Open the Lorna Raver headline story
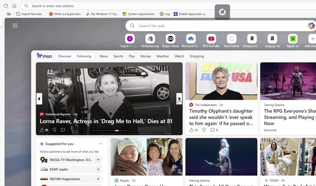The height and width of the screenshot is (186, 316). point(106,121)
